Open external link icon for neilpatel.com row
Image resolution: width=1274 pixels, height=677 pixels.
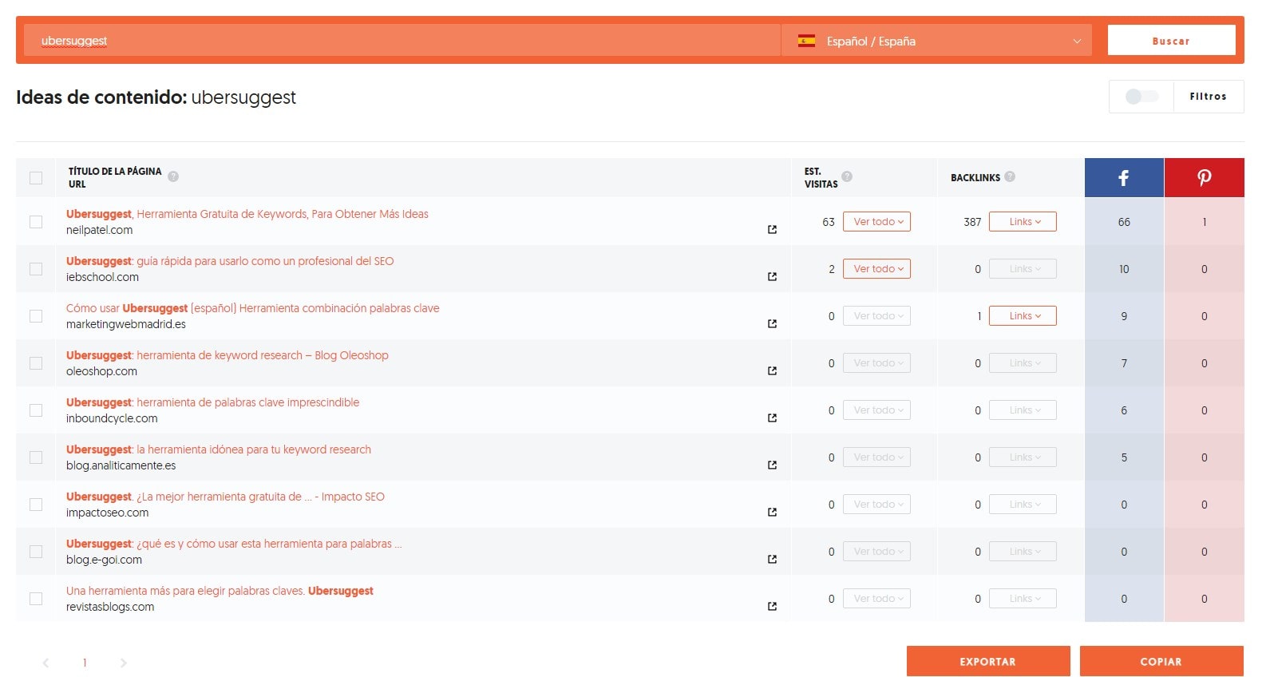[772, 229]
